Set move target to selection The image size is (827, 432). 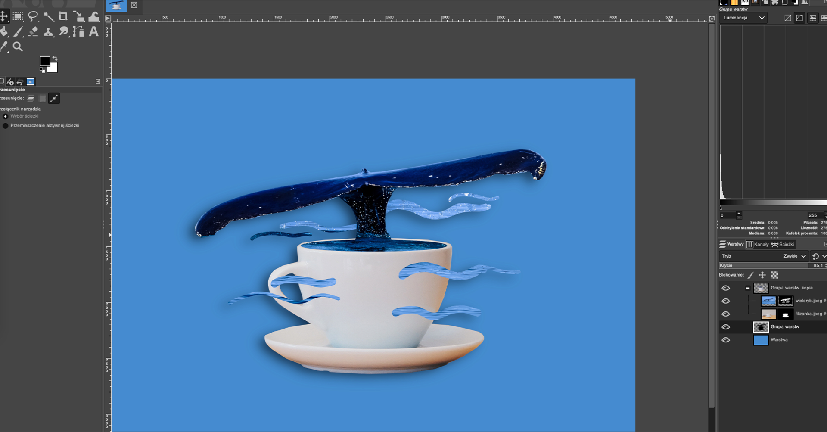click(x=42, y=98)
